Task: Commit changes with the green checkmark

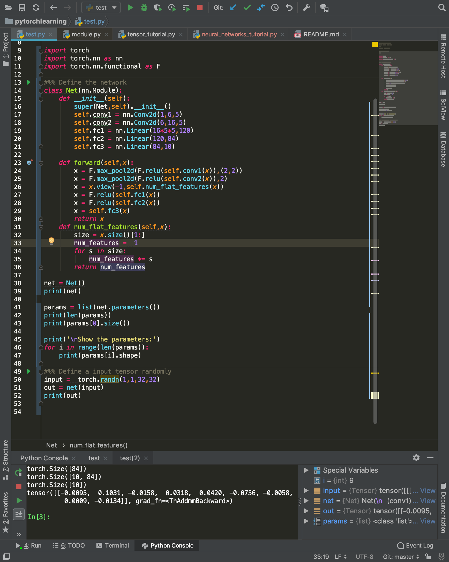Action: click(x=247, y=7)
